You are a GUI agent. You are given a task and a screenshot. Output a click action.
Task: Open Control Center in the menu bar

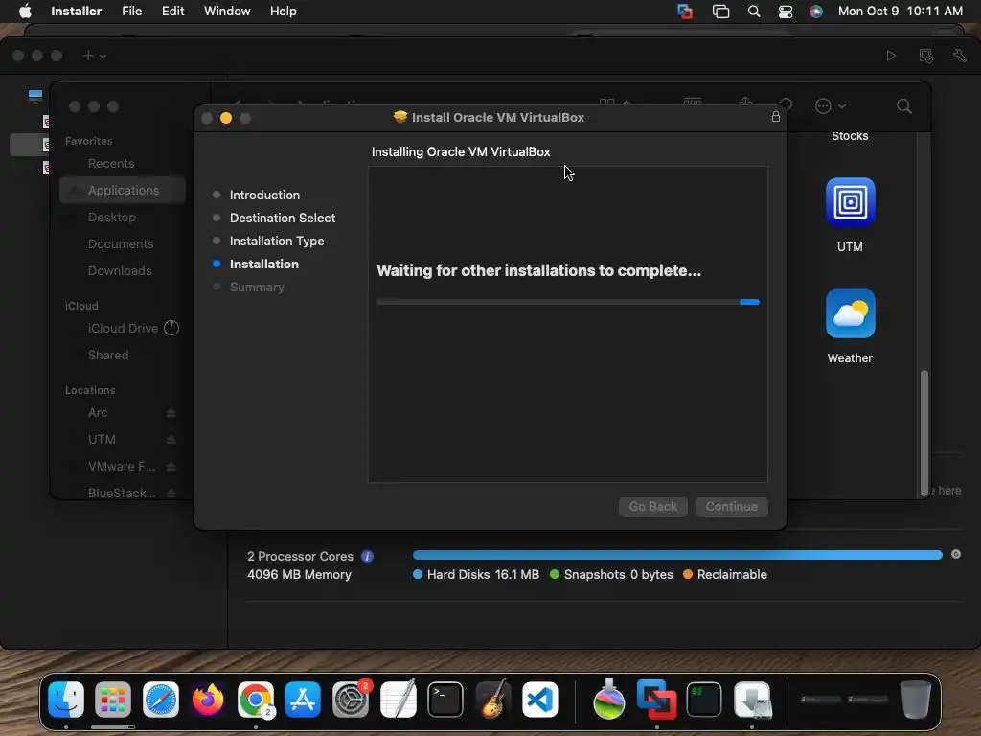click(x=786, y=11)
